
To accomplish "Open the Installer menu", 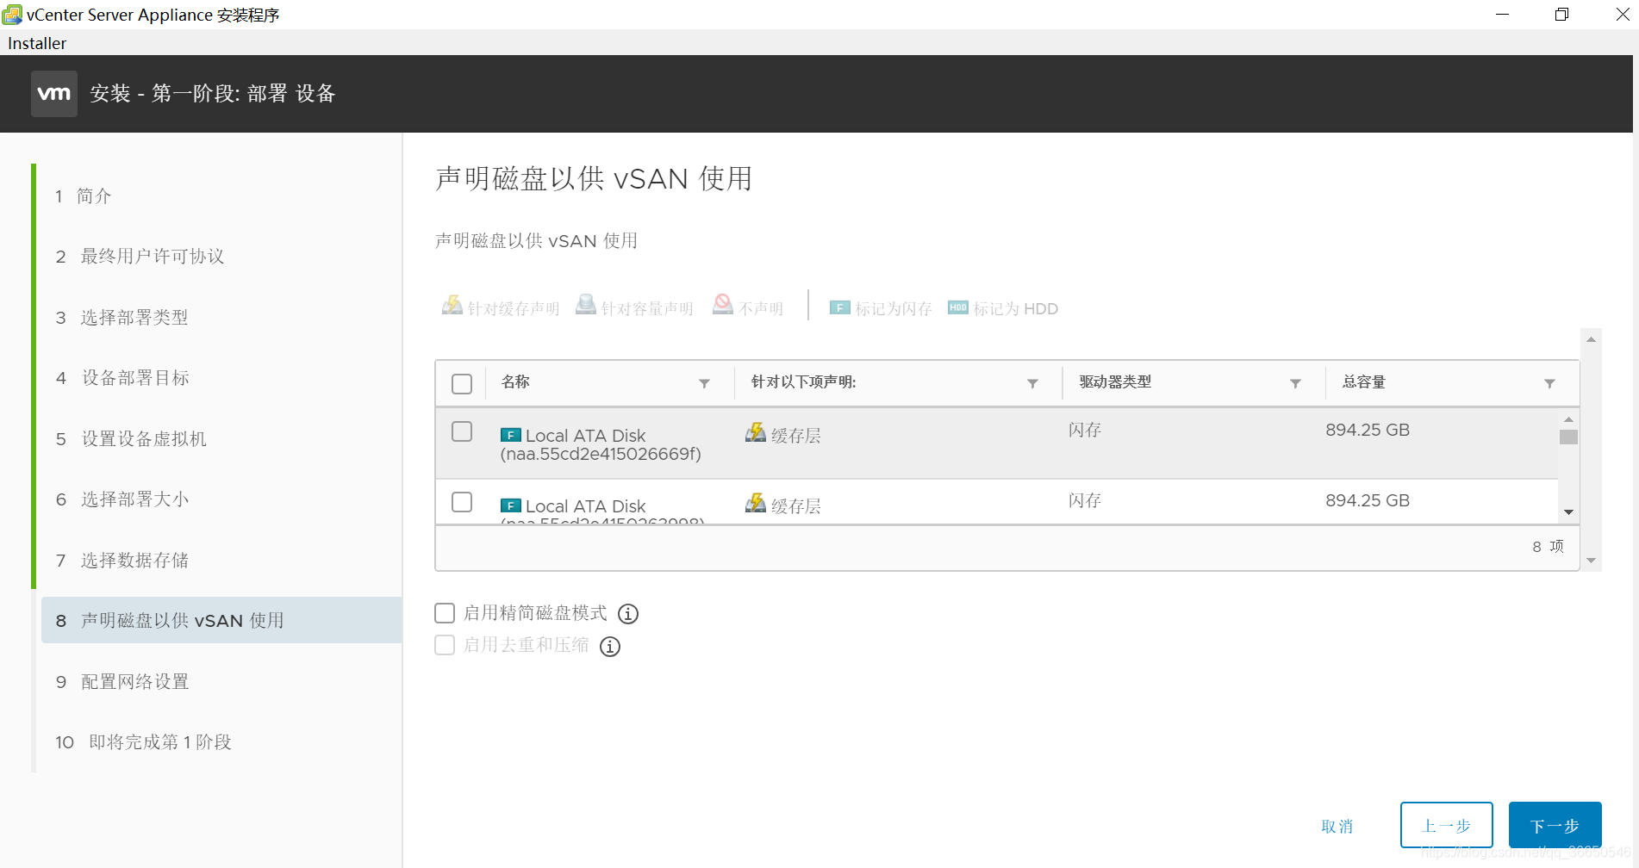I will pos(37,43).
